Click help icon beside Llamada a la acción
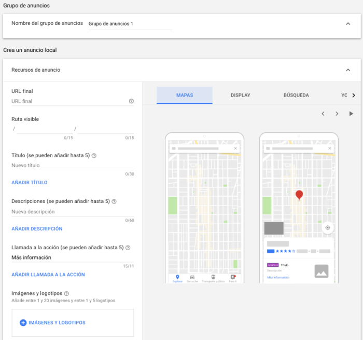The height and width of the screenshot is (340, 363). point(128,248)
